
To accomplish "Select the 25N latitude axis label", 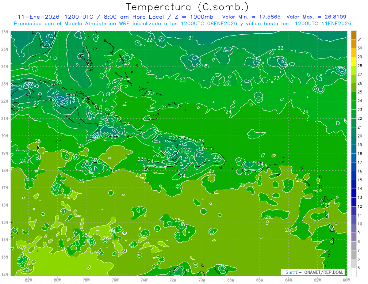I will pos(4,49).
